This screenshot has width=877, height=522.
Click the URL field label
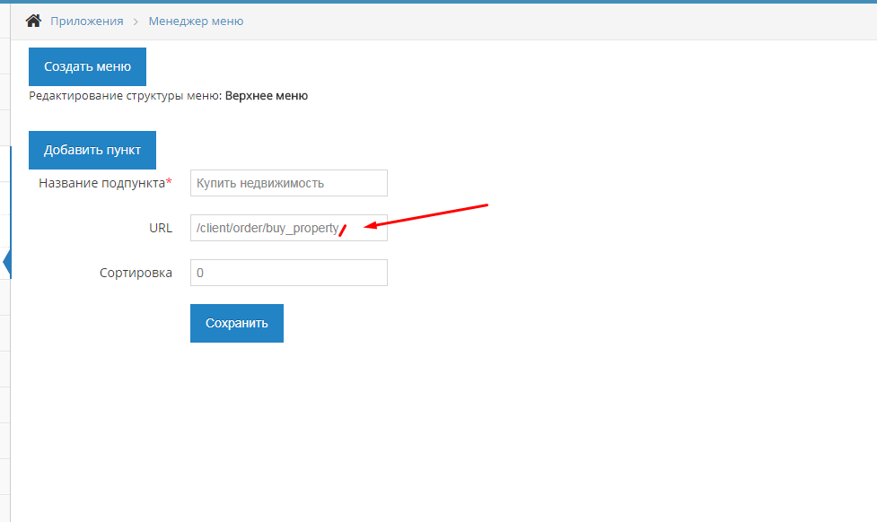click(160, 228)
